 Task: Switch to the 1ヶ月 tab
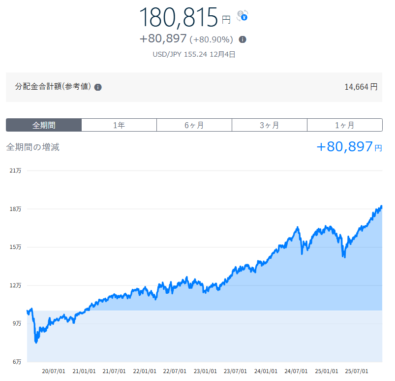(x=345, y=125)
